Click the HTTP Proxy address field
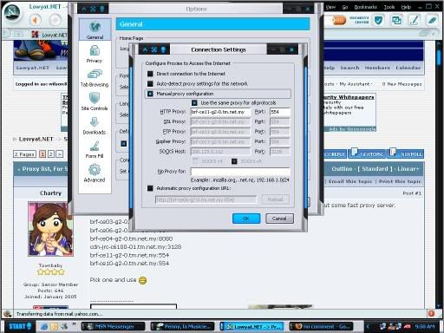The height and width of the screenshot is (333, 444). pos(220,112)
